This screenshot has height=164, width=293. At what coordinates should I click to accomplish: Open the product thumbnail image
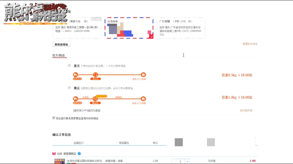point(60,161)
